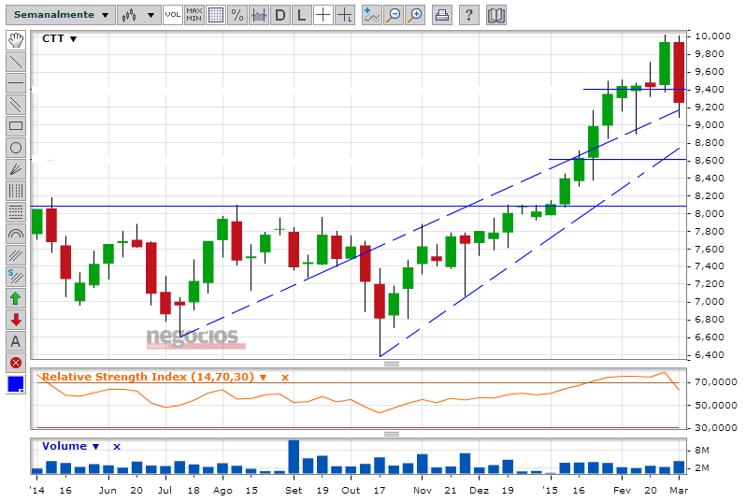
Task: Toggle the D button in toolbar
Action: (x=280, y=15)
